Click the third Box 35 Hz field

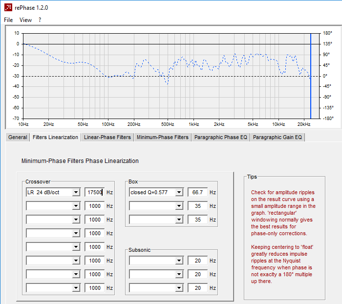pyautogui.click(x=197, y=220)
